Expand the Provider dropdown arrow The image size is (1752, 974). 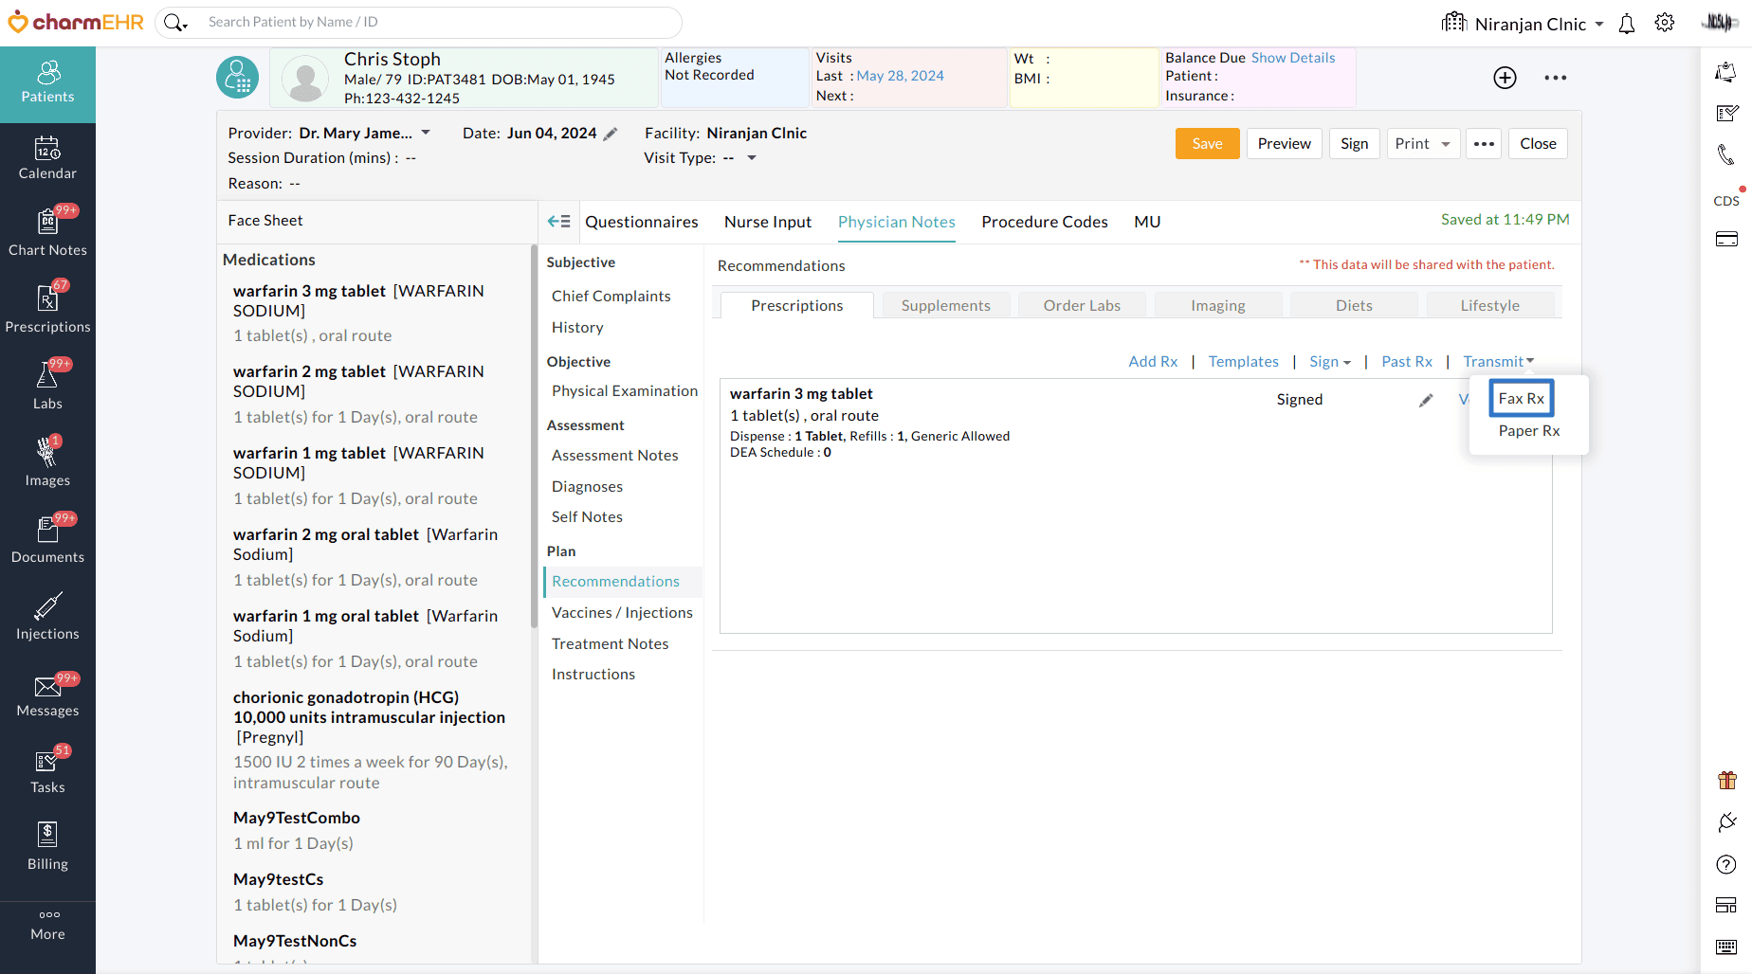[x=426, y=133]
